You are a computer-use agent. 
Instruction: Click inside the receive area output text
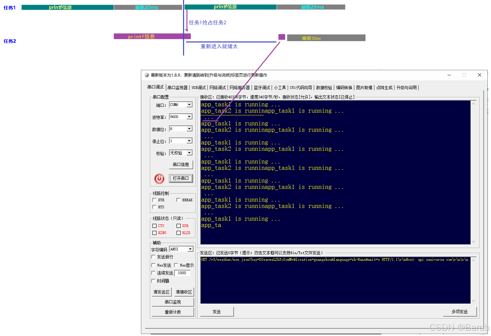click(335, 172)
